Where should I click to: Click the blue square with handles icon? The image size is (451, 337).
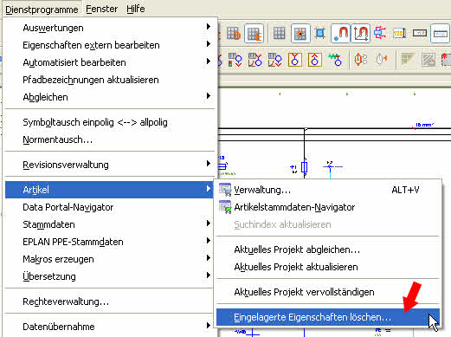click(x=320, y=34)
